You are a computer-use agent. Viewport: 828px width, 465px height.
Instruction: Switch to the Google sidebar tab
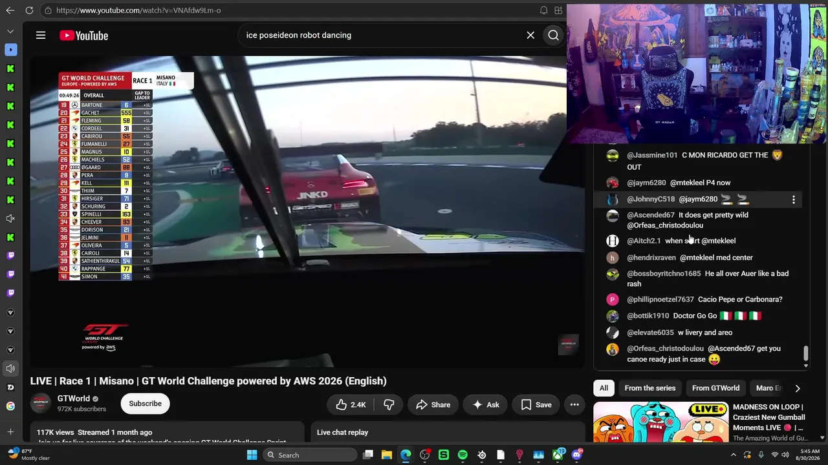tap(10, 406)
